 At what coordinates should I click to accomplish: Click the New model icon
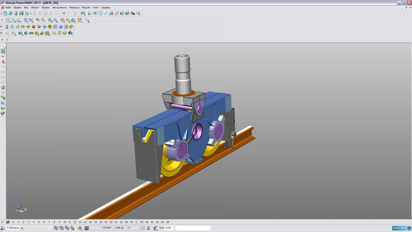(5, 13)
